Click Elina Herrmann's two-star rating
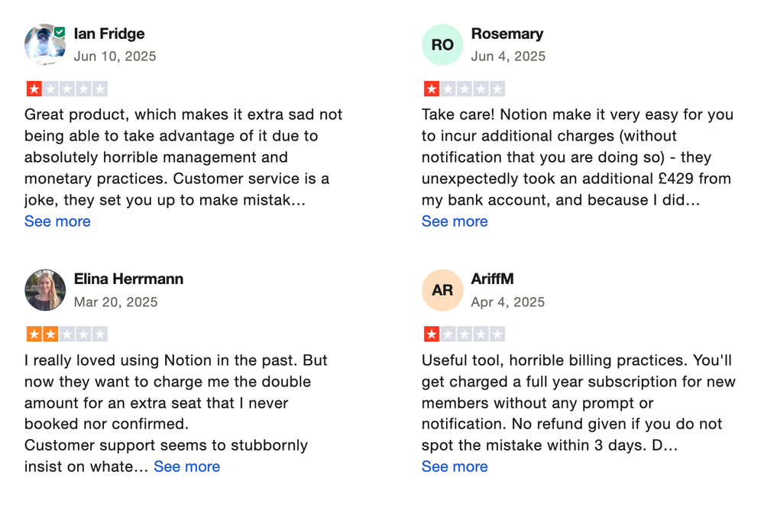Image resolution: width=764 pixels, height=517 pixels. pos(66,334)
